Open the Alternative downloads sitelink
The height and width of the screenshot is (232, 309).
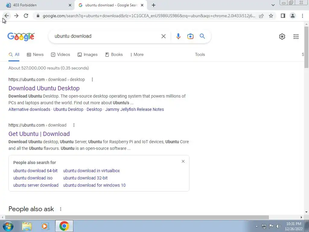coord(29,109)
